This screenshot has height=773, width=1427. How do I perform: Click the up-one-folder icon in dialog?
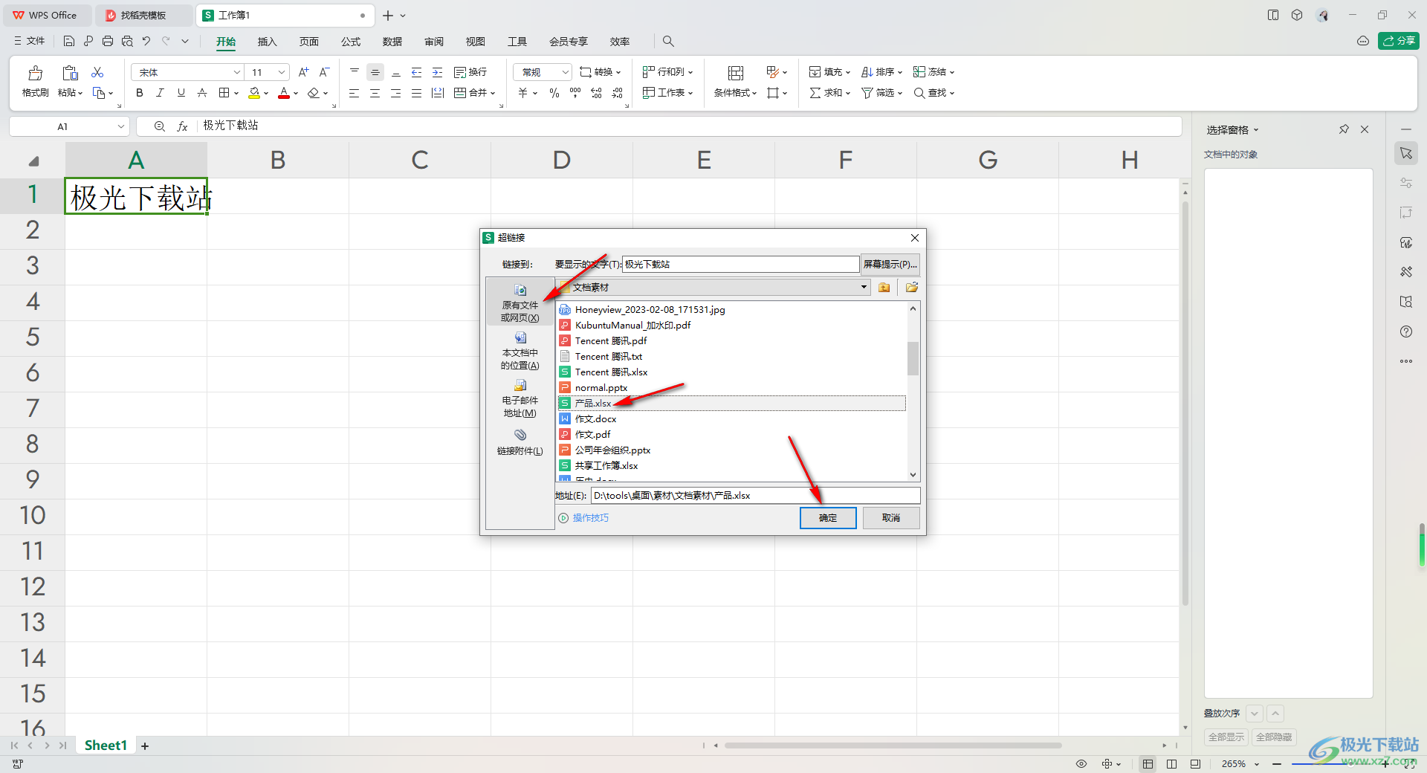click(x=884, y=288)
